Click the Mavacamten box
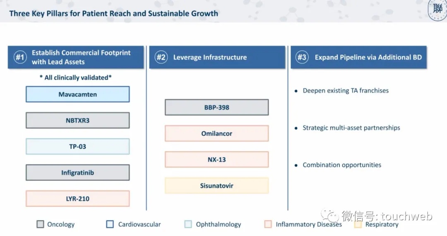This screenshot has width=447, height=236. tap(77, 94)
